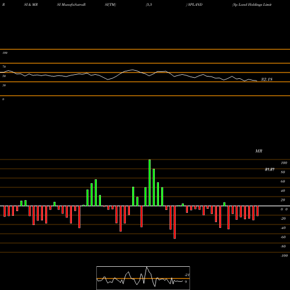This screenshot has height=290, width=290.
Task: Click the histogram axis label -100
Action: click(x=284, y=256)
